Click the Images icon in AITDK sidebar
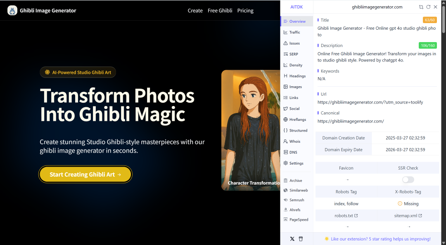The width and height of the screenshot is (446, 245). click(x=286, y=87)
